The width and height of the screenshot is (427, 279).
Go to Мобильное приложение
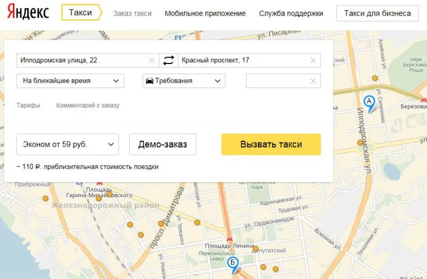[205, 13]
